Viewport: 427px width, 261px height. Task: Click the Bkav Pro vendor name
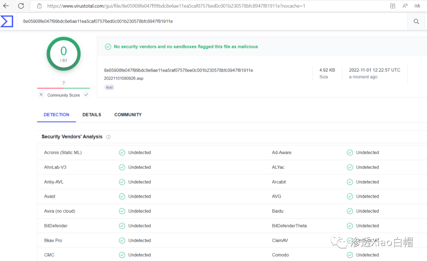(x=53, y=240)
